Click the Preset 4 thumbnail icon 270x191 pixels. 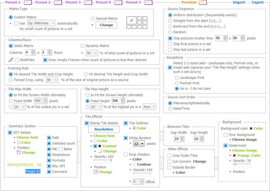pyautogui.click(x=118, y=2)
